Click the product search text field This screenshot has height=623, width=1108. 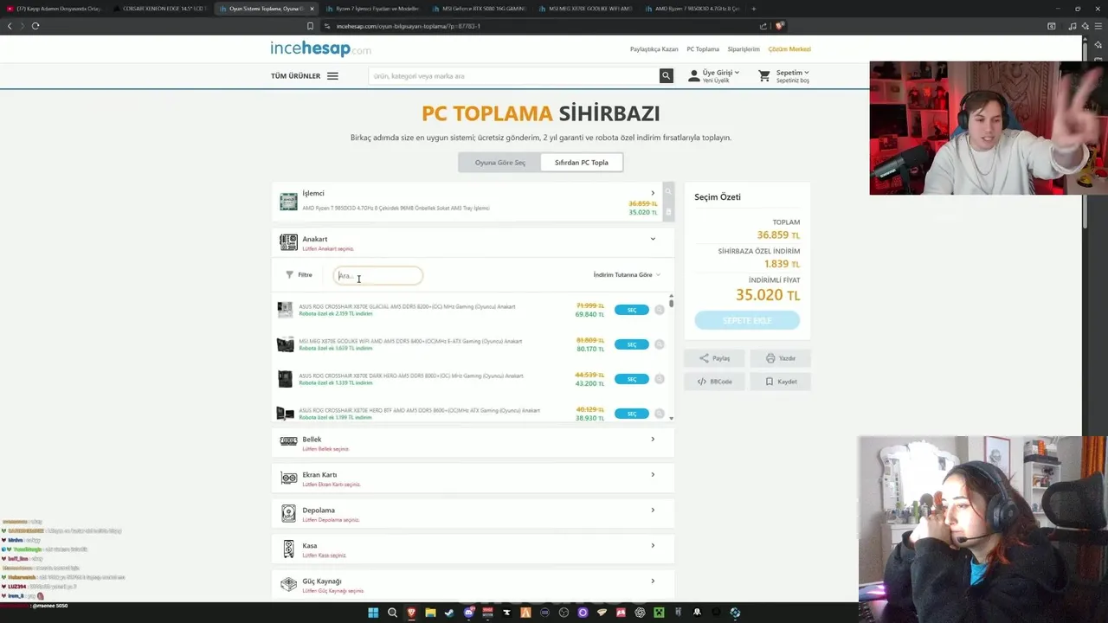tap(513, 76)
